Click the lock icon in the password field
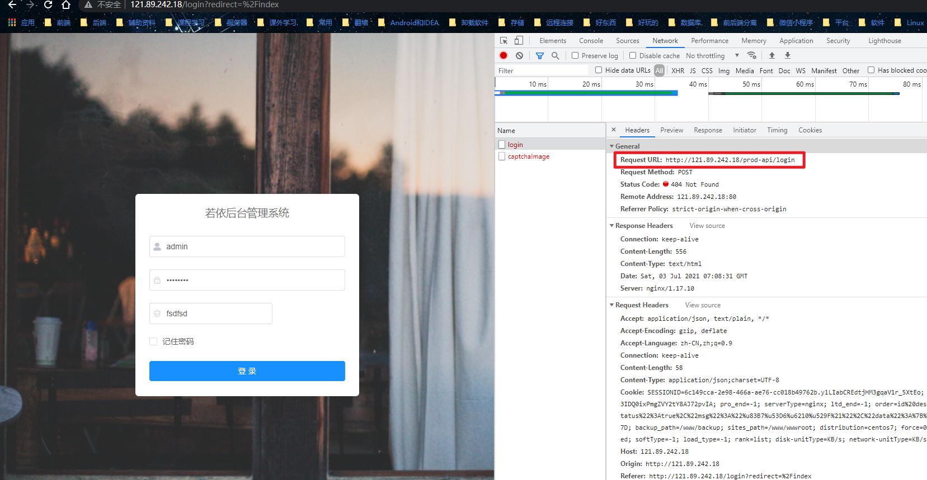The width and height of the screenshot is (927, 480). pyautogui.click(x=157, y=280)
